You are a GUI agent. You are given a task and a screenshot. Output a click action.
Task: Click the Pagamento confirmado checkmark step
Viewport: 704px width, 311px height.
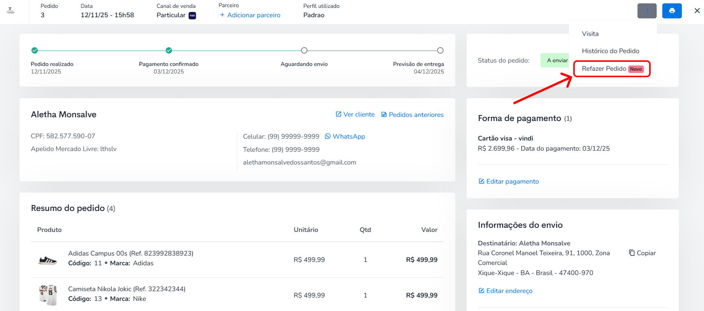pyautogui.click(x=169, y=50)
